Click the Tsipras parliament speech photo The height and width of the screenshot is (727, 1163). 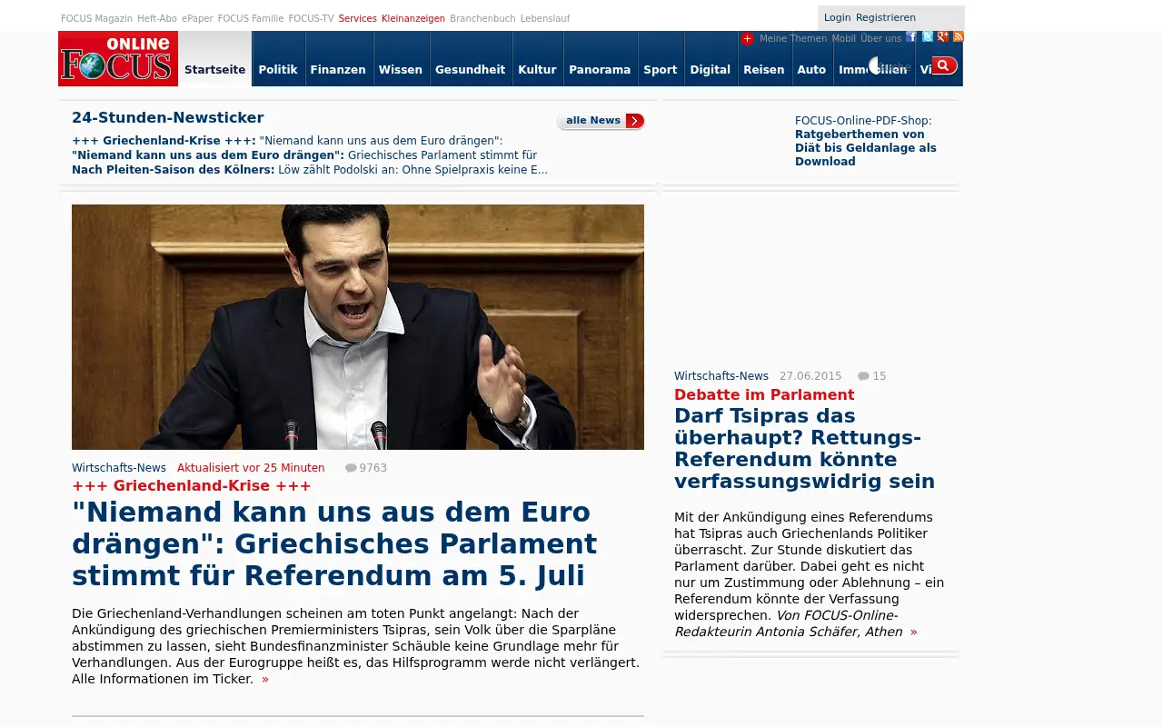tap(358, 327)
